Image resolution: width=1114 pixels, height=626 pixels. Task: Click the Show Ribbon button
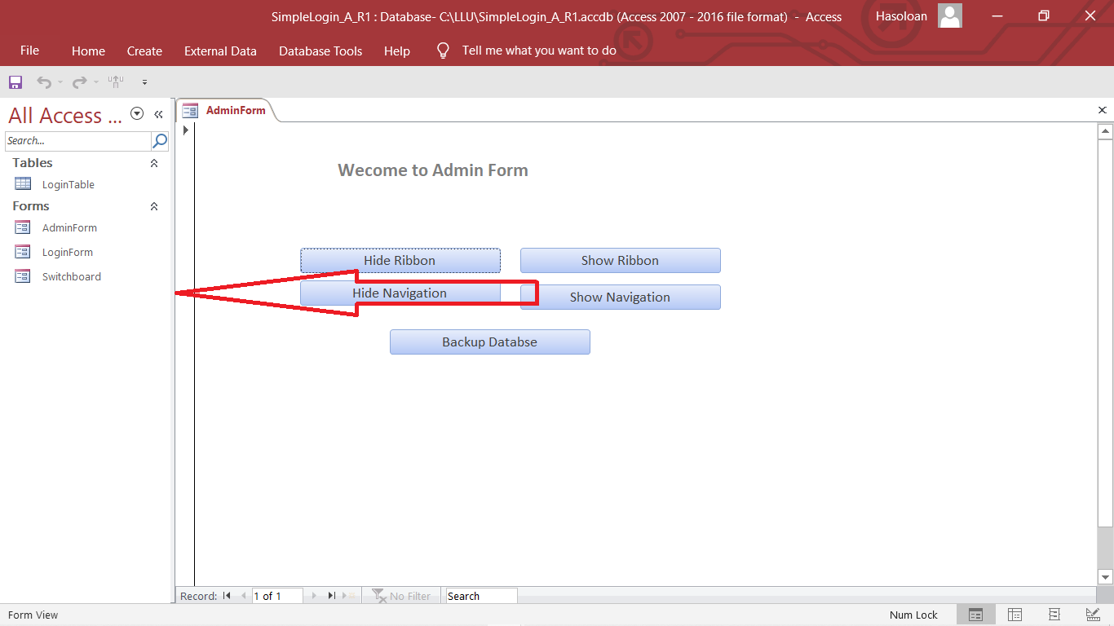[x=620, y=260]
